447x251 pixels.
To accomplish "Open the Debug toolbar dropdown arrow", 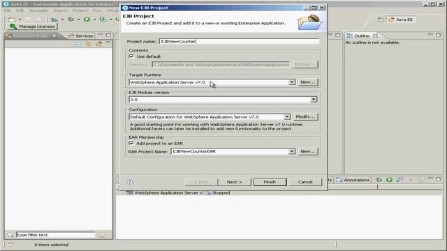I will click(79, 20).
